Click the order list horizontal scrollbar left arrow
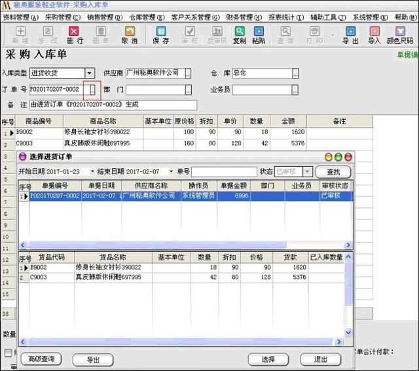 click(23, 245)
